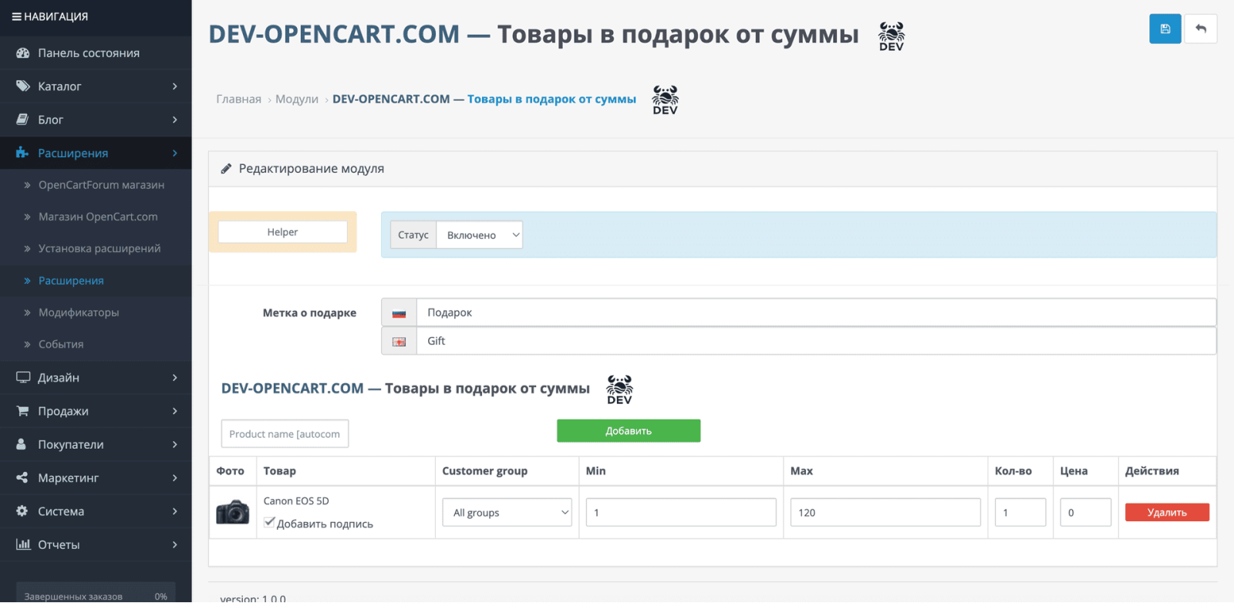Click the Russian flag language icon
Viewport: 1234px width, 603px height.
click(x=399, y=313)
